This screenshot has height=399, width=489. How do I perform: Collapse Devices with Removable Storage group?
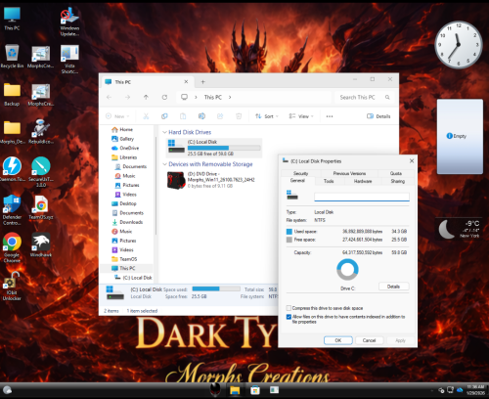point(164,164)
